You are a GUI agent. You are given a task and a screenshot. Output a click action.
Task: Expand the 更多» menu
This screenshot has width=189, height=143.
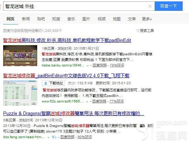[x=147, y=19]
